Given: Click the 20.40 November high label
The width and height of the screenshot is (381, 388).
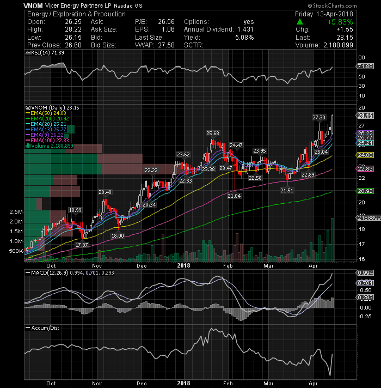Looking at the screenshot, I should (x=105, y=192).
